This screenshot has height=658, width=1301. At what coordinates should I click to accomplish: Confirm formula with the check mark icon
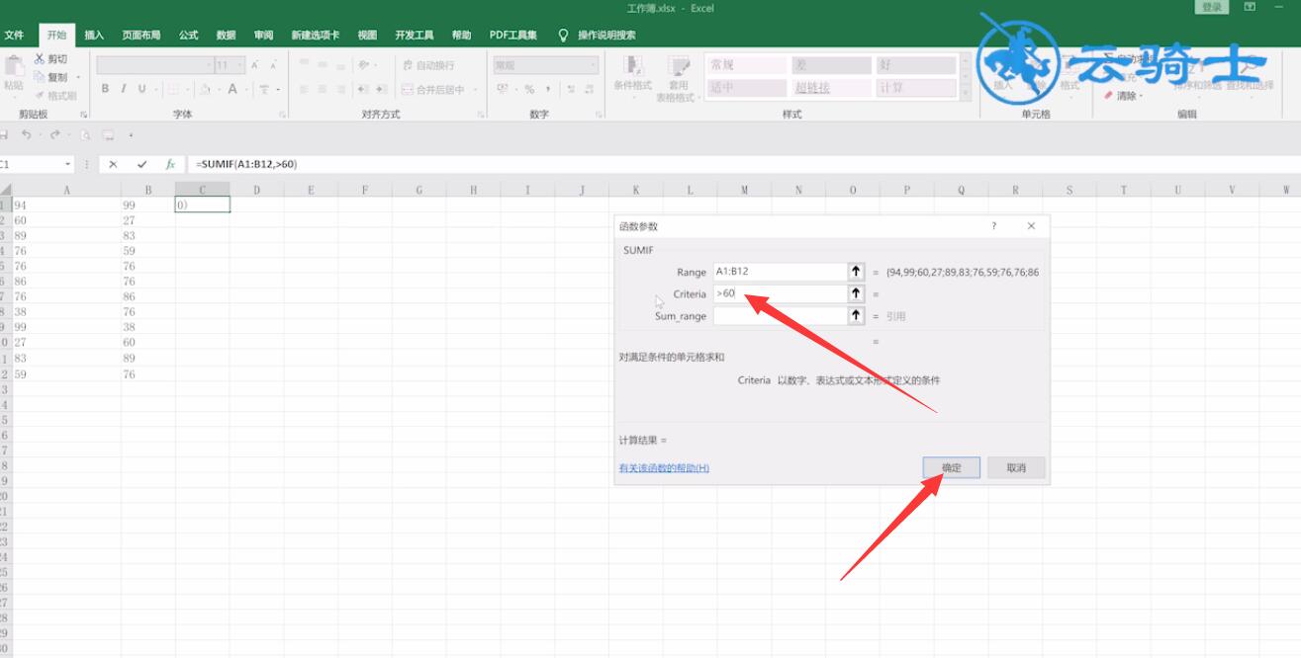pyautogui.click(x=142, y=164)
